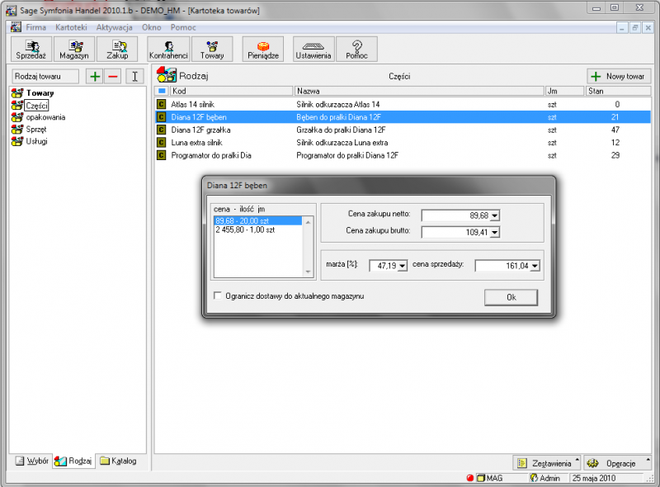660x487 pixels.
Task: Open the Zakup module
Action: [117, 50]
